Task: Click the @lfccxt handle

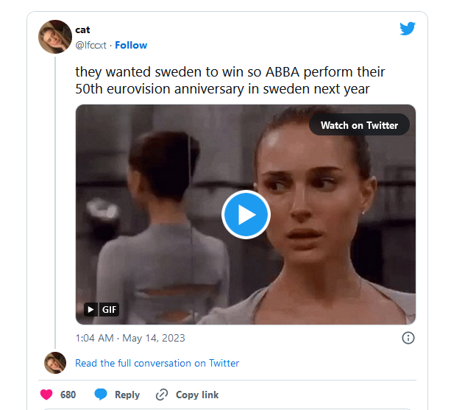Action: tap(90, 45)
